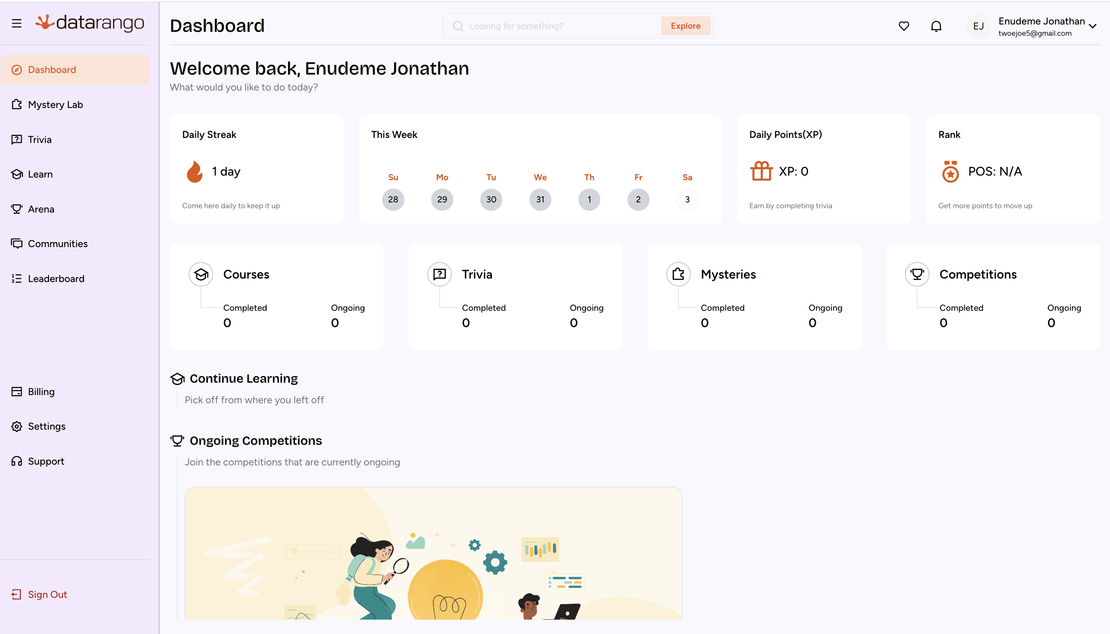Click the Courses graduation cap icon

coord(201,274)
